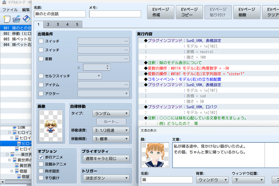Collapse the 宿屋 tree node
The height and width of the screenshot is (186, 279).
click(12, 171)
